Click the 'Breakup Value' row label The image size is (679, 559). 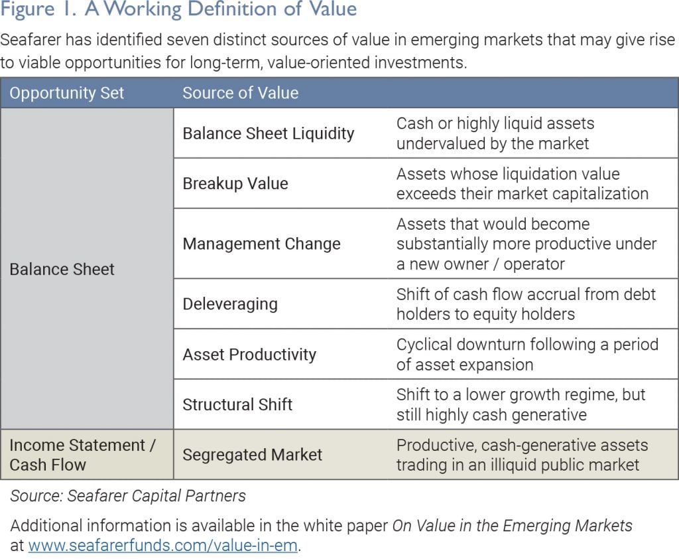pyautogui.click(x=235, y=183)
